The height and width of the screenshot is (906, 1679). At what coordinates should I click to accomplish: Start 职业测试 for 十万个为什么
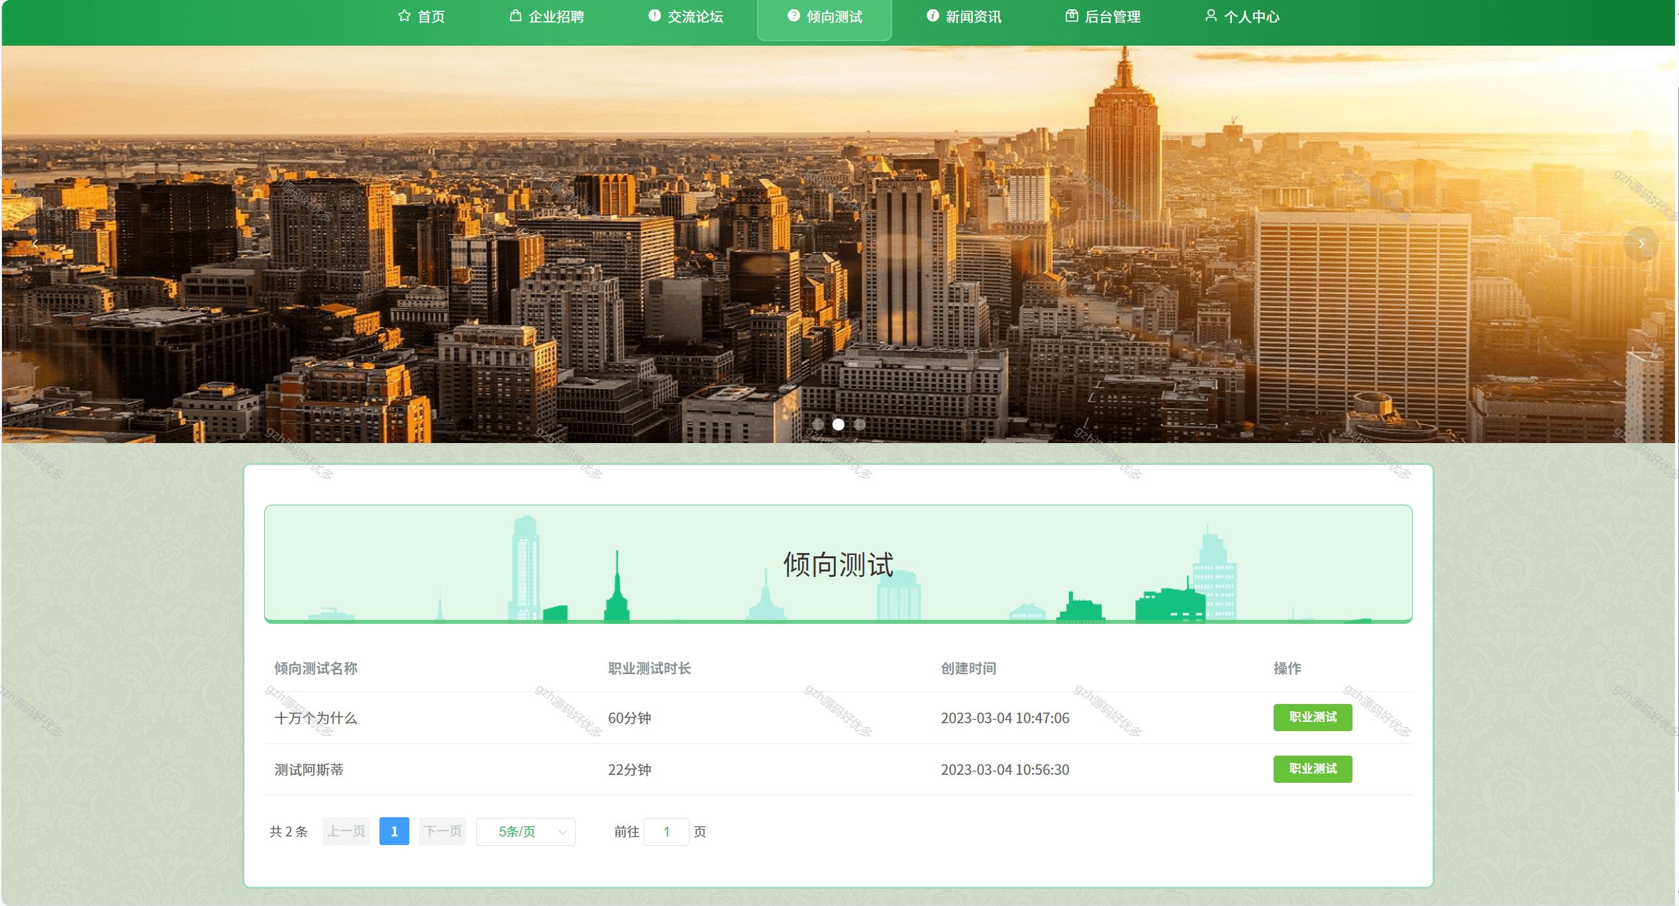click(x=1312, y=717)
